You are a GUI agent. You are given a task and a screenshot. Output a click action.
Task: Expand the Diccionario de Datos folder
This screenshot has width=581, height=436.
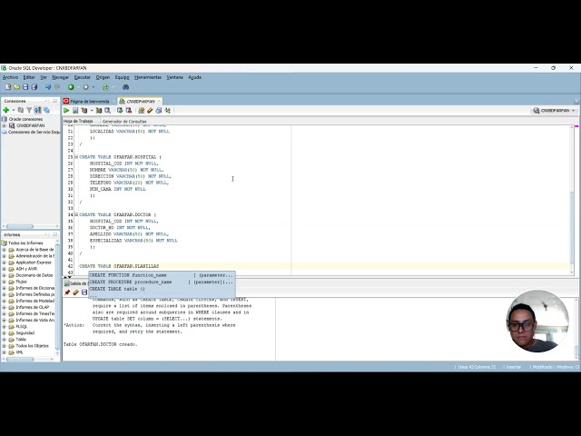tap(4, 275)
